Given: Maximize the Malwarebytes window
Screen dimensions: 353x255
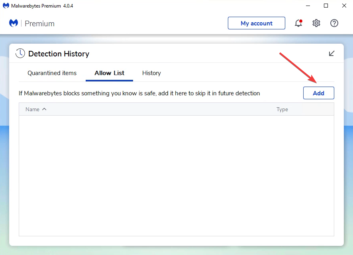Looking at the screenshot, I should click(326, 6).
